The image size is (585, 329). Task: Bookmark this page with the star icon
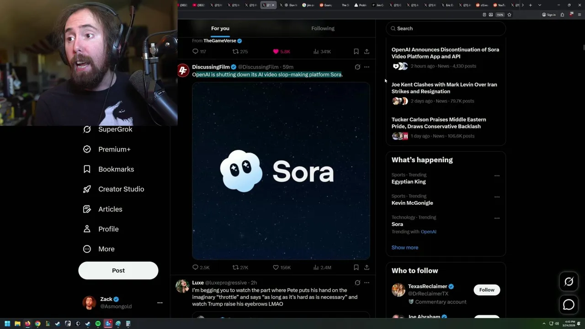pos(509,15)
